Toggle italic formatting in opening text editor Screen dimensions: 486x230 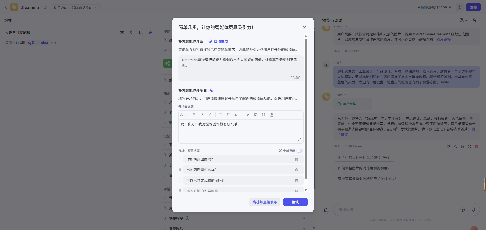point(202,115)
